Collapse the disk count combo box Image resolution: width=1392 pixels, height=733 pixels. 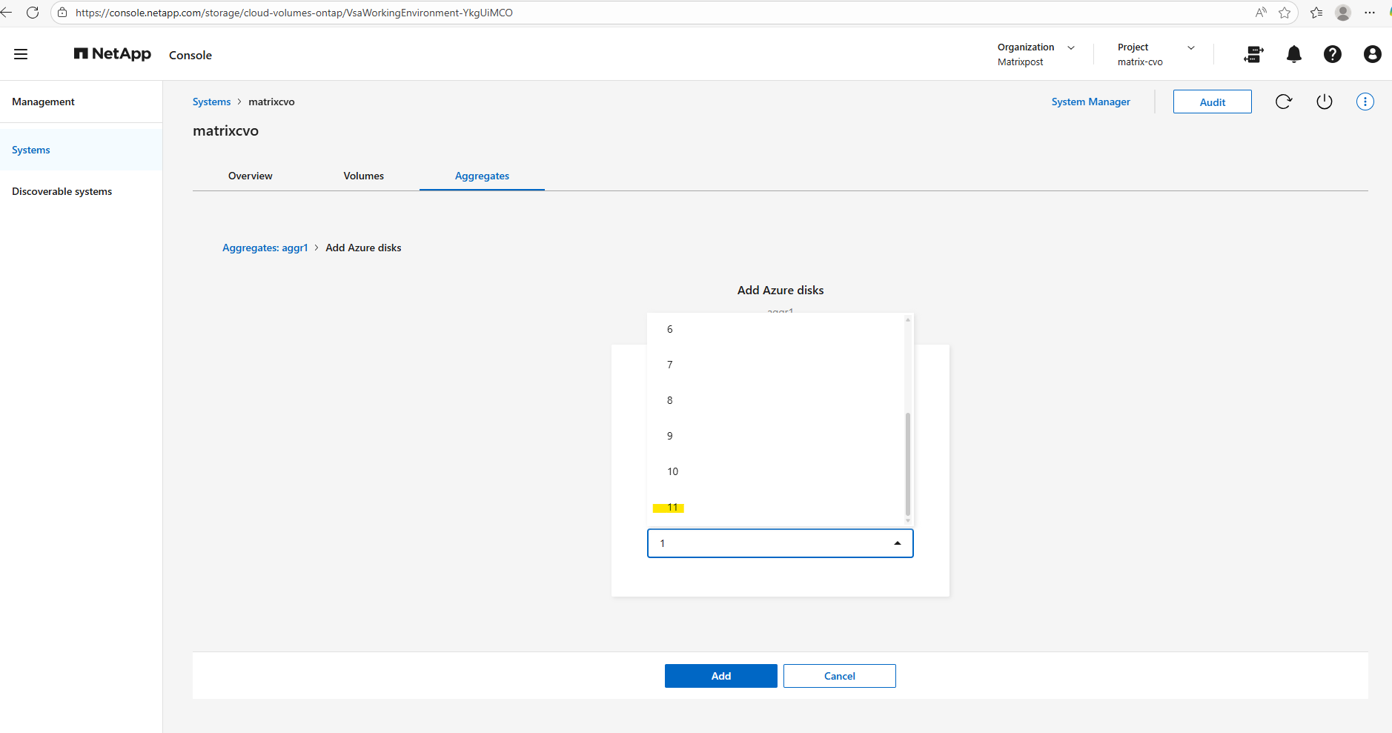(x=897, y=543)
